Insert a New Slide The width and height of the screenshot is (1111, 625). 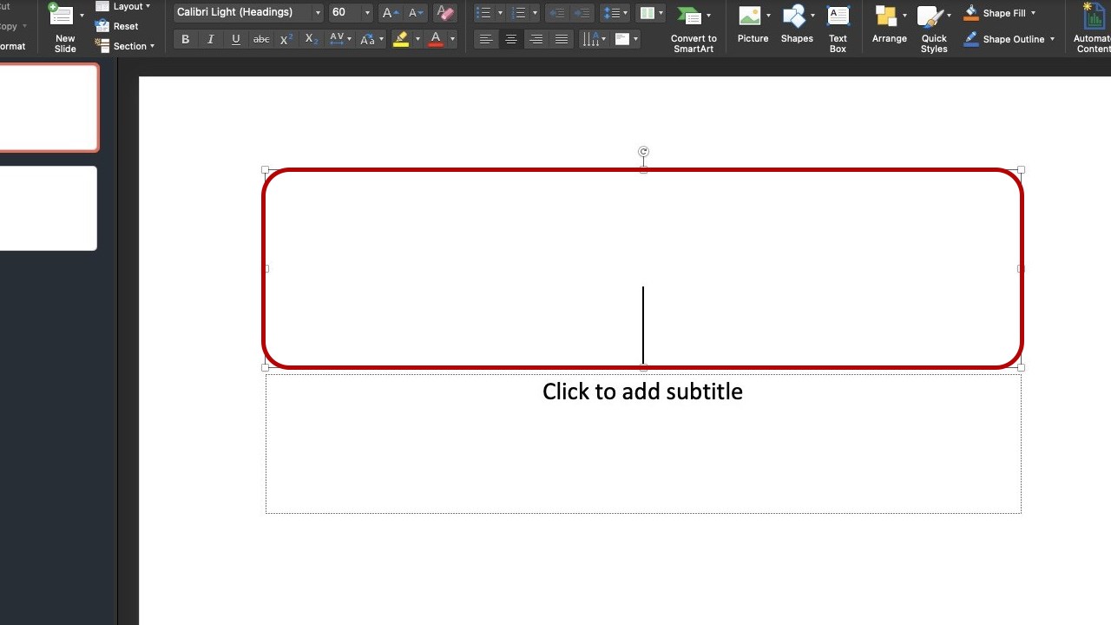click(x=64, y=28)
